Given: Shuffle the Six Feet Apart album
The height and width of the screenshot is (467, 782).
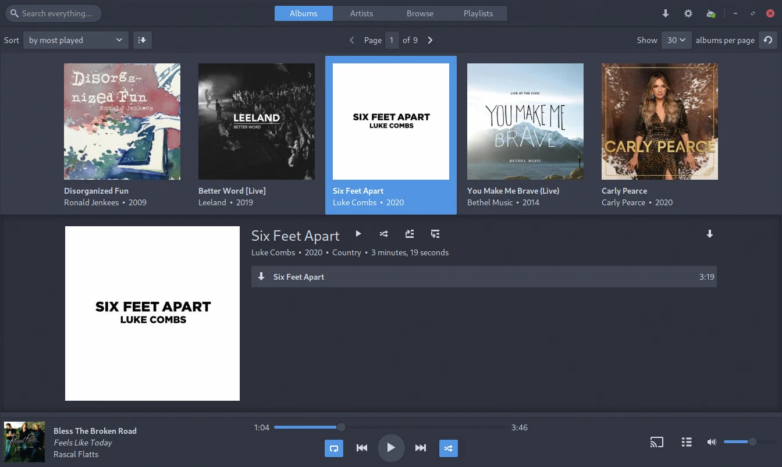Looking at the screenshot, I should 384,234.
